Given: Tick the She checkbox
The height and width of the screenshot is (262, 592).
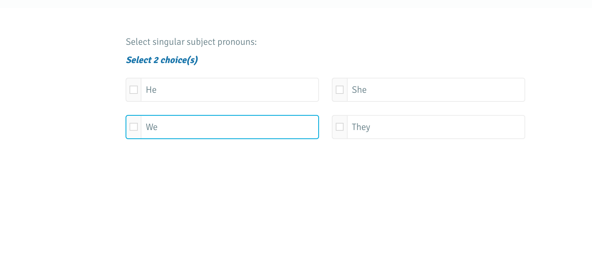Looking at the screenshot, I should [x=340, y=90].
